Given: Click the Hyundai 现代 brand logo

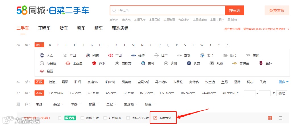Looking at the screenshot, I should pos(225,55).
